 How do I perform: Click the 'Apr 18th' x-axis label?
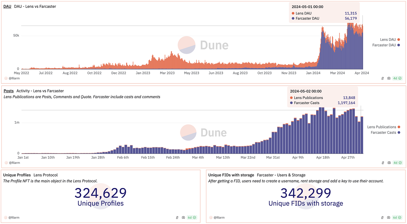(x=323, y=158)
